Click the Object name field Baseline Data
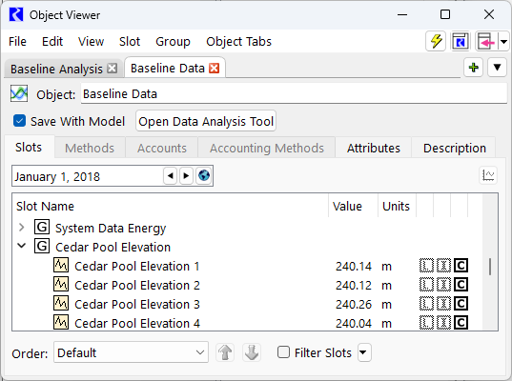Screen dimensions: 512x381 tap(294, 94)
